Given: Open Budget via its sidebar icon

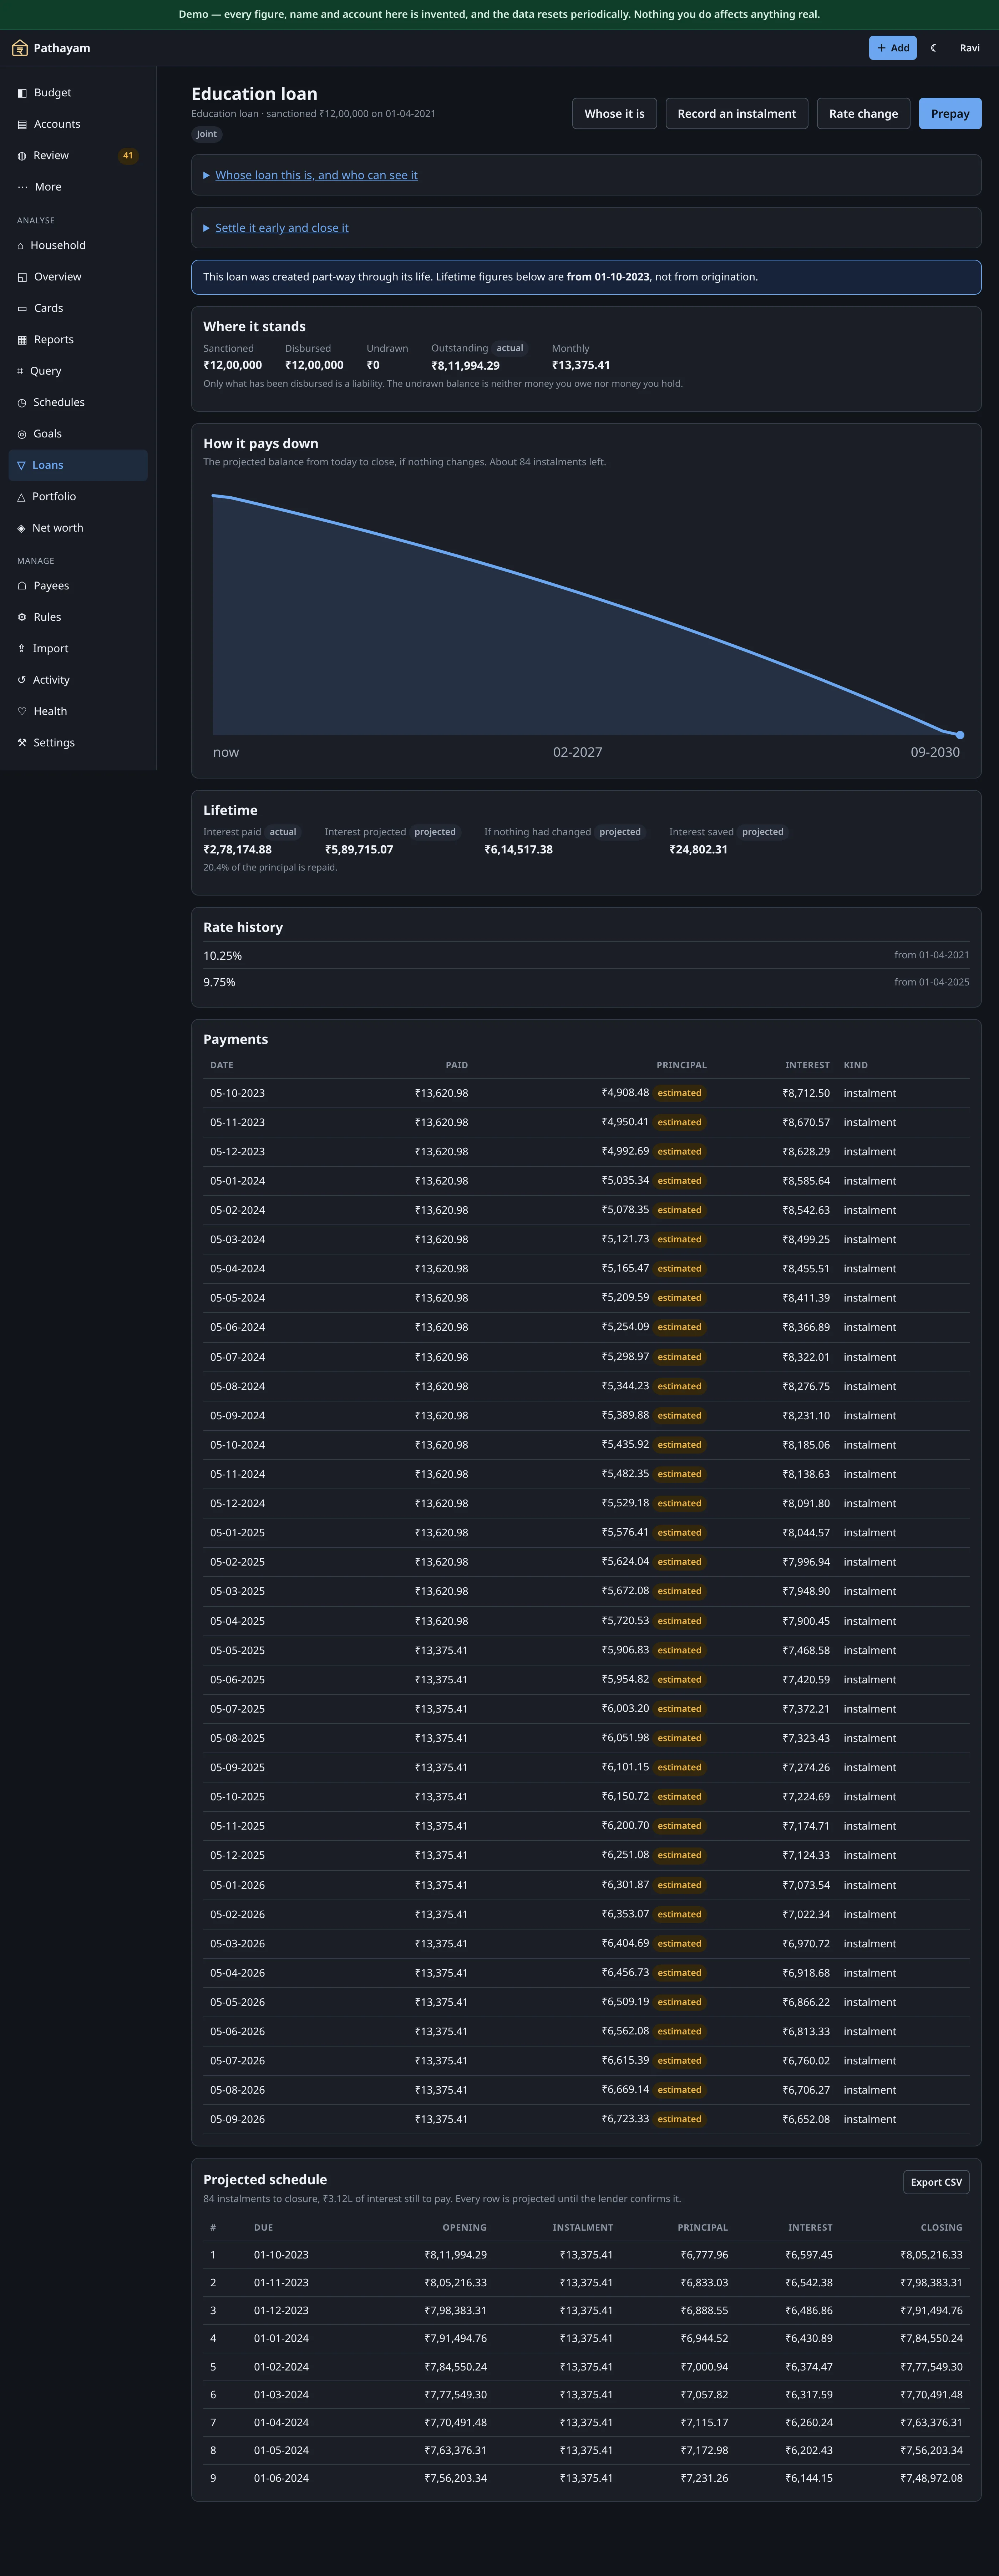Looking at the screenshot, I should 22,93.
